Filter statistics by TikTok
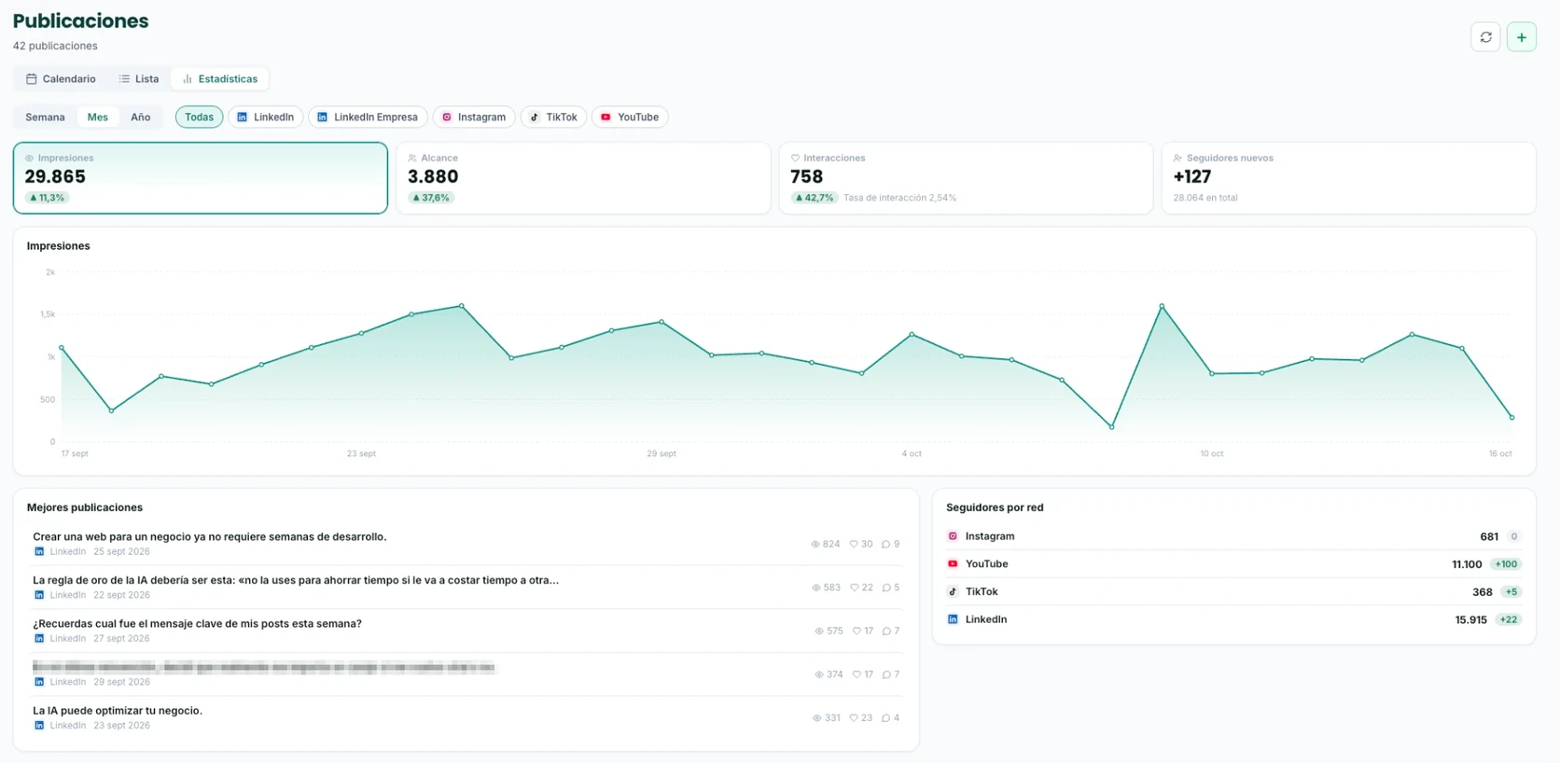 (553, 118)
